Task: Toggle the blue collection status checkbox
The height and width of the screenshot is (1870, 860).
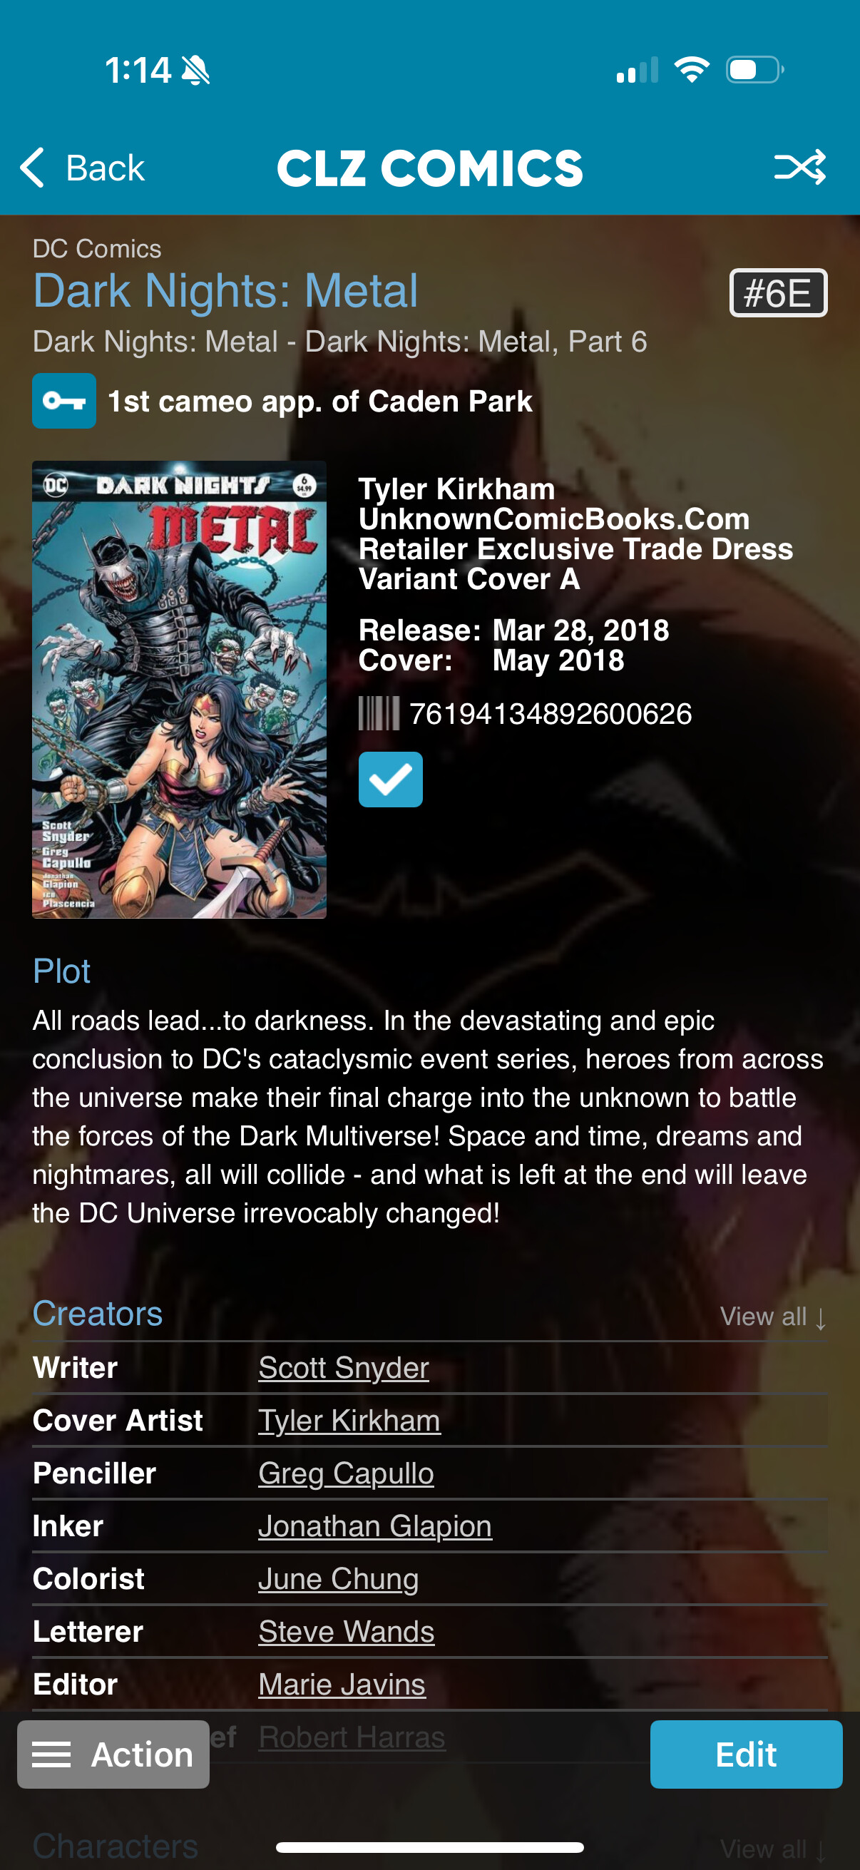Action: pos(391,780)
